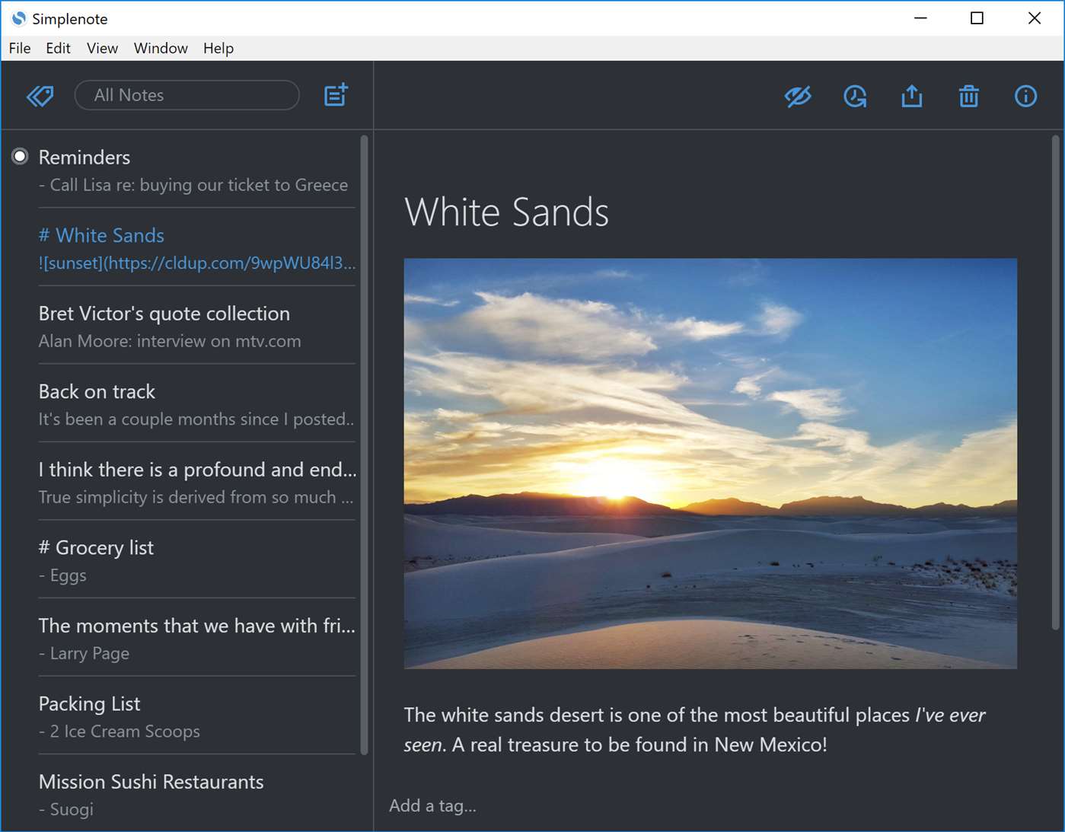Select the radio indicator on Reminders note
This screenshot has height=832, width=1065.
[19, 157]
